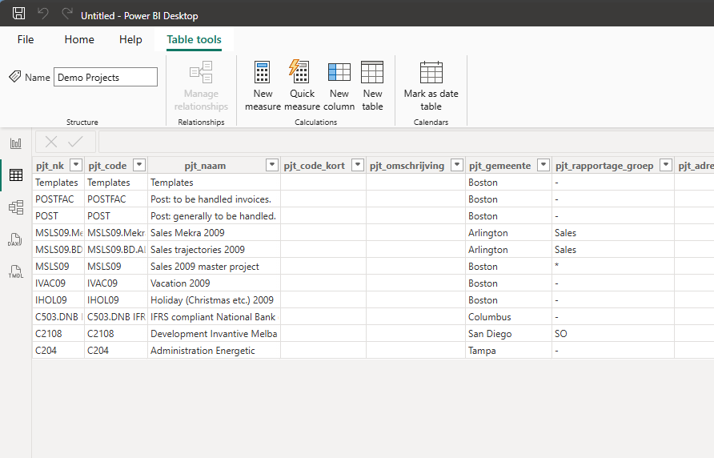Click Mark as date table icon

point(431,73)
